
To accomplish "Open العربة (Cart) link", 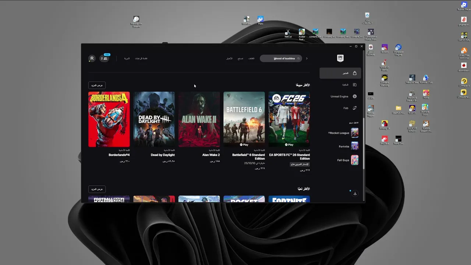I will 127,59.
